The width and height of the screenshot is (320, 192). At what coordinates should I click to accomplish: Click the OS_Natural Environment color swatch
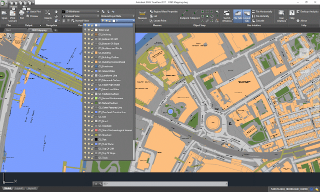click(96, 98)
